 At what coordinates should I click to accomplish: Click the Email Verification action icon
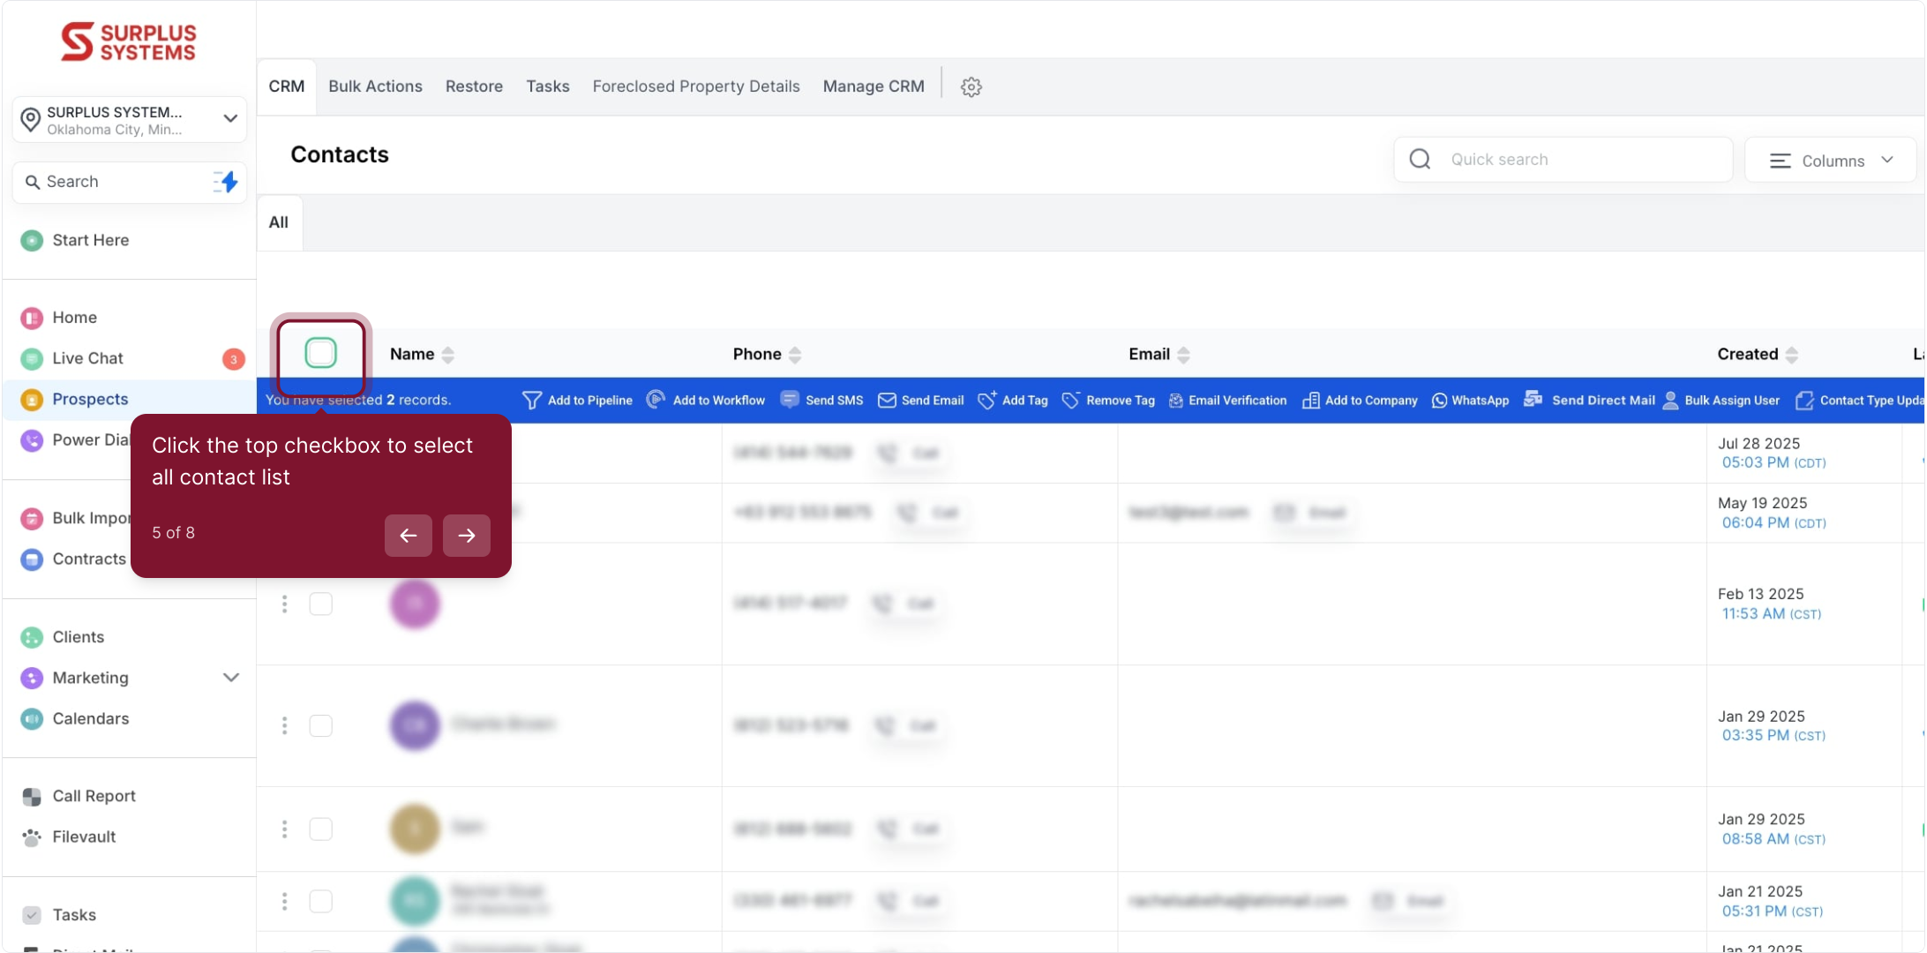point(1176,401)
